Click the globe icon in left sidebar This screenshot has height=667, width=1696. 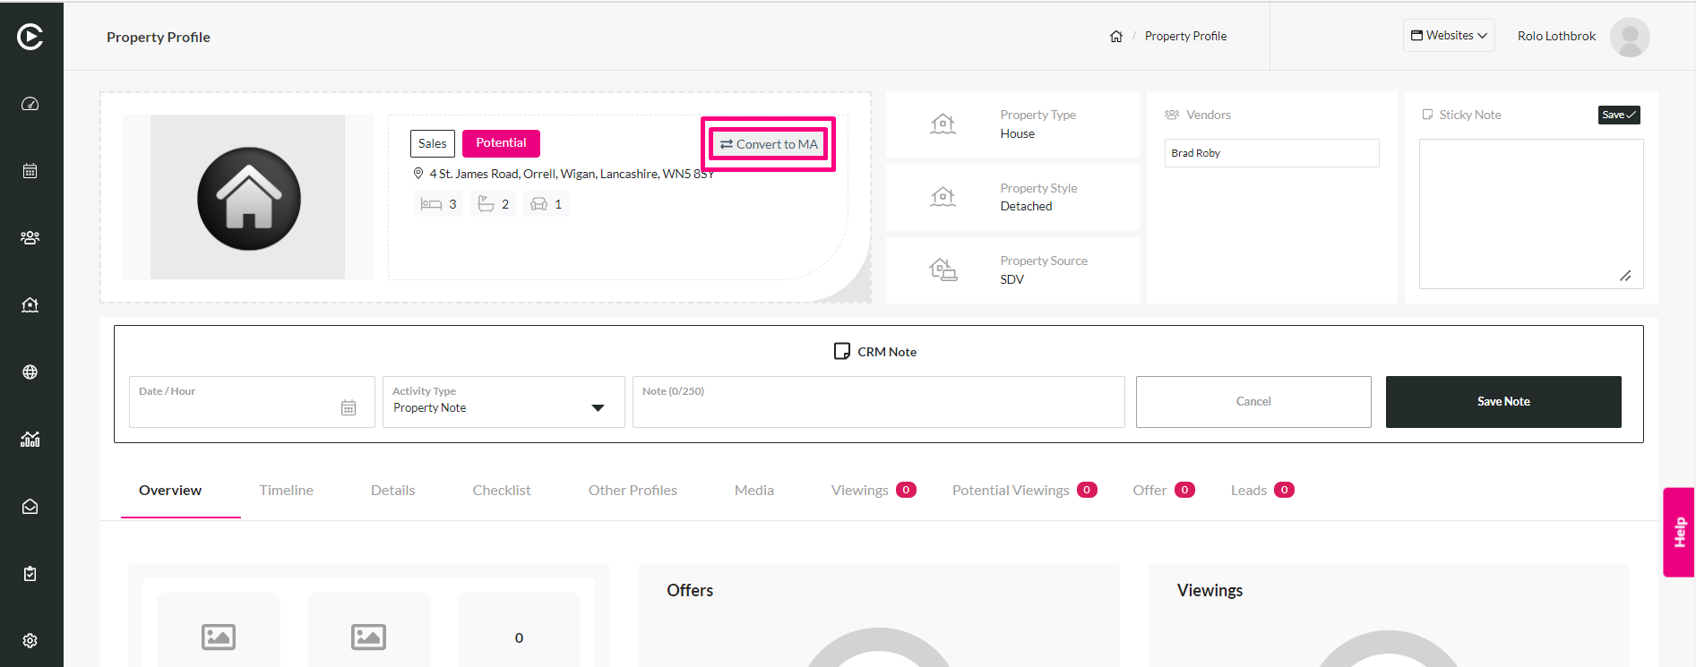(30, 372)
